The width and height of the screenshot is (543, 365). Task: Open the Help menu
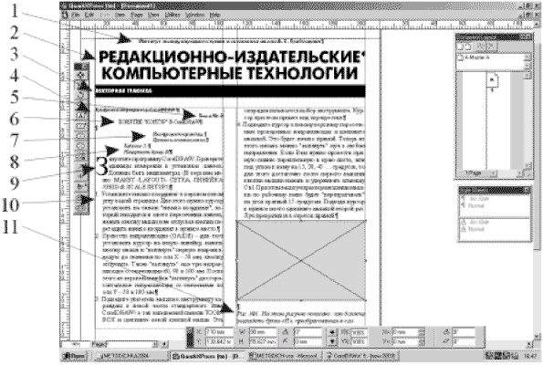[x=215, y=16]
